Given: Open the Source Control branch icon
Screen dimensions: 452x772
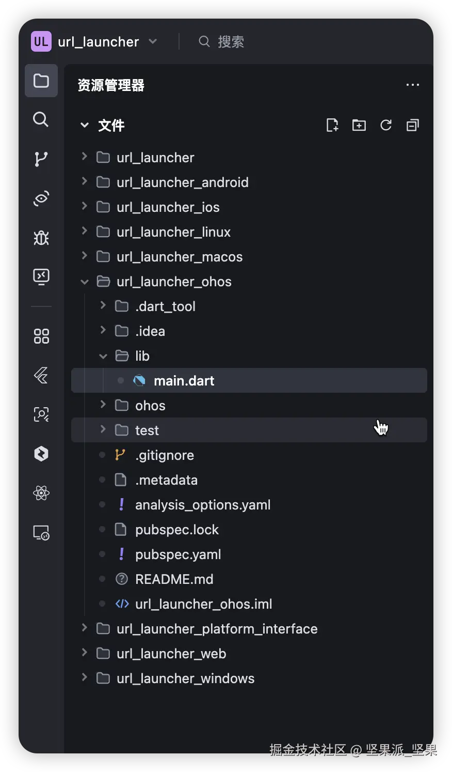Looking at the screenshot, I should [x=41, y=159].
